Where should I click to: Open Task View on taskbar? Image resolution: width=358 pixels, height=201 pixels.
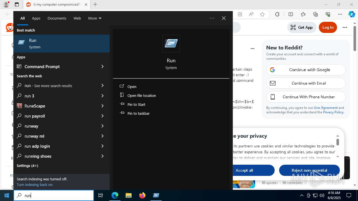click(101, 195)
